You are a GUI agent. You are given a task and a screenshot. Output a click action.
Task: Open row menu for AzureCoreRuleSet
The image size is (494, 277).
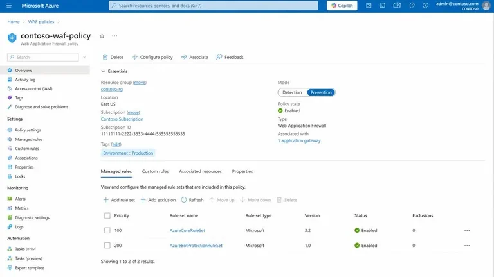pyautogui.click(x=467, y=230)
